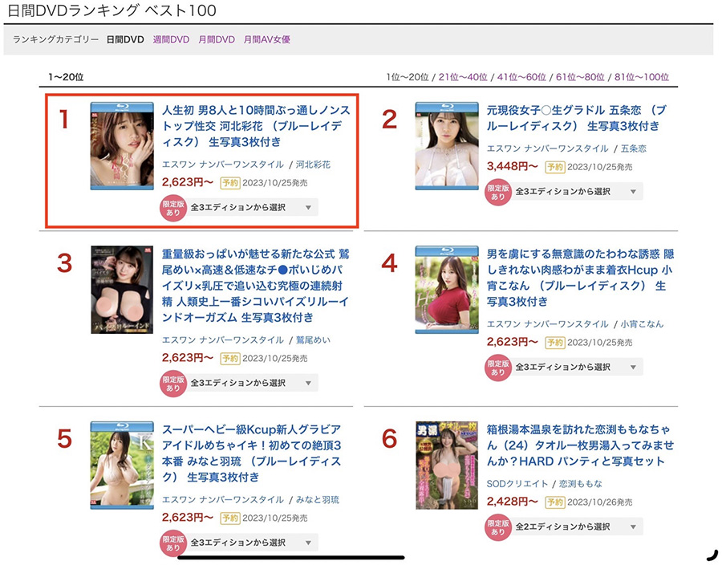Click the 小宵こなん performer link

642,324
